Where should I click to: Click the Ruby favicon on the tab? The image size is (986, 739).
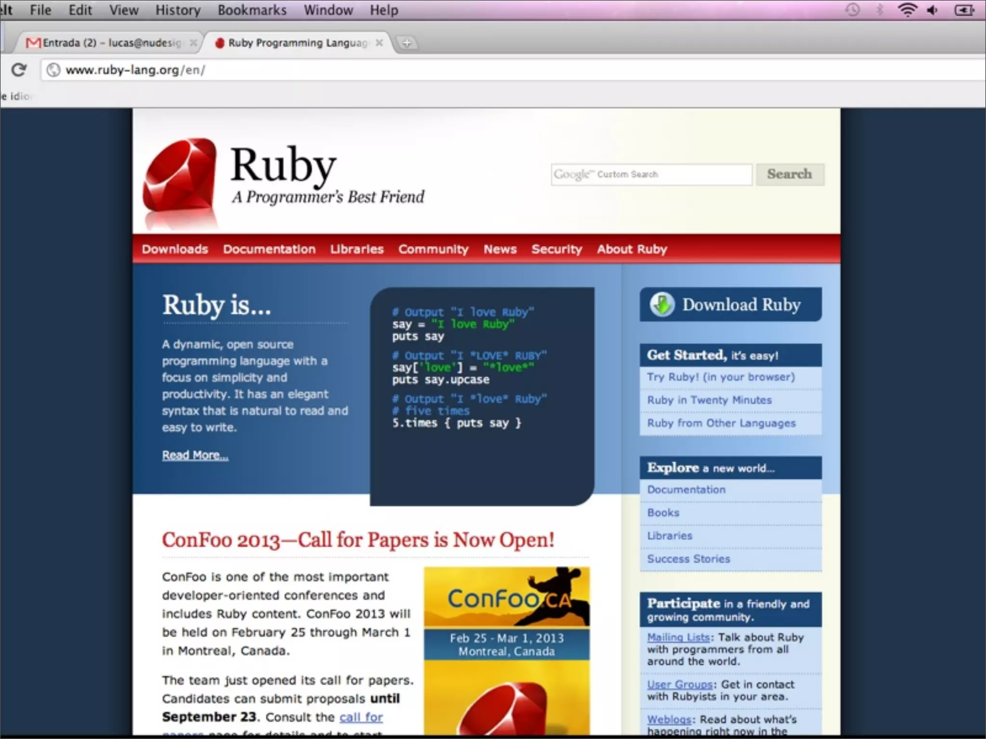pos(220,43)
